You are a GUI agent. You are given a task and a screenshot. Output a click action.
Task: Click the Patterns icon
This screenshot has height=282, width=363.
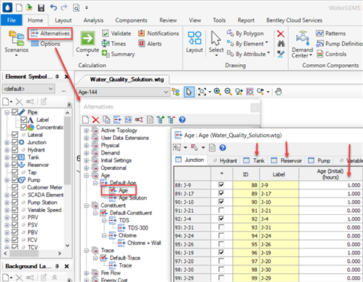[x=319, y=34]
